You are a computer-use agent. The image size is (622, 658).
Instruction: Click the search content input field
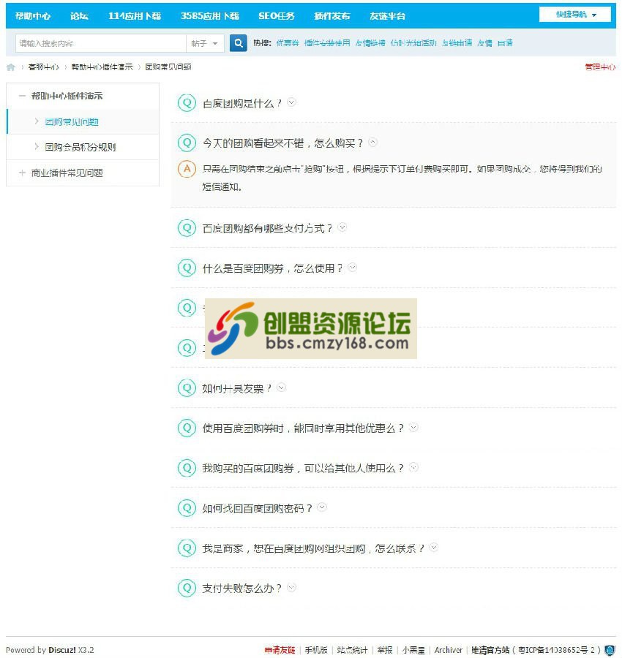tap(101, 43)
